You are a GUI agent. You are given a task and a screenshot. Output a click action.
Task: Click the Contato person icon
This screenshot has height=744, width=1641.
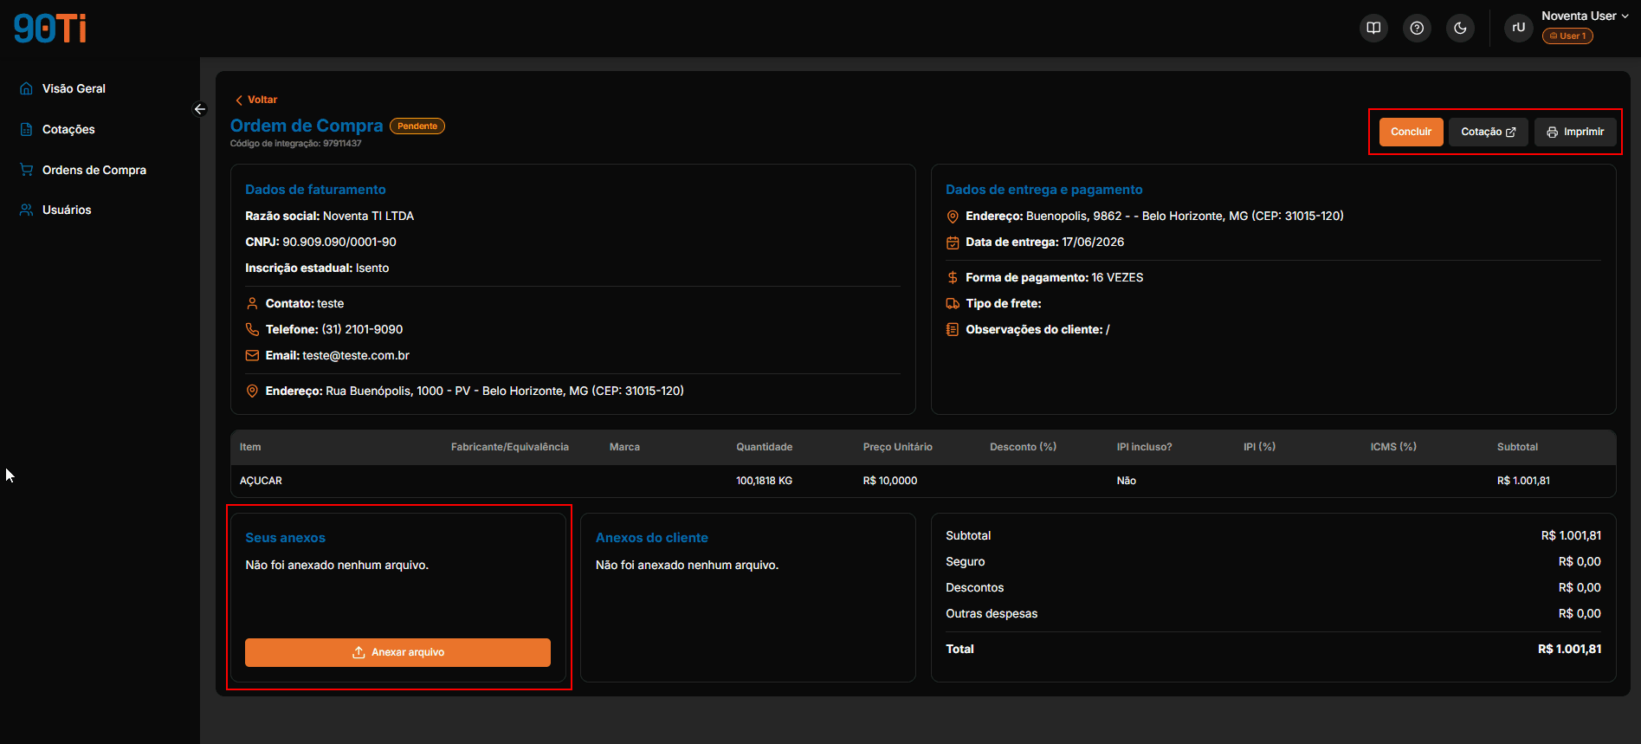click(252, 303)
